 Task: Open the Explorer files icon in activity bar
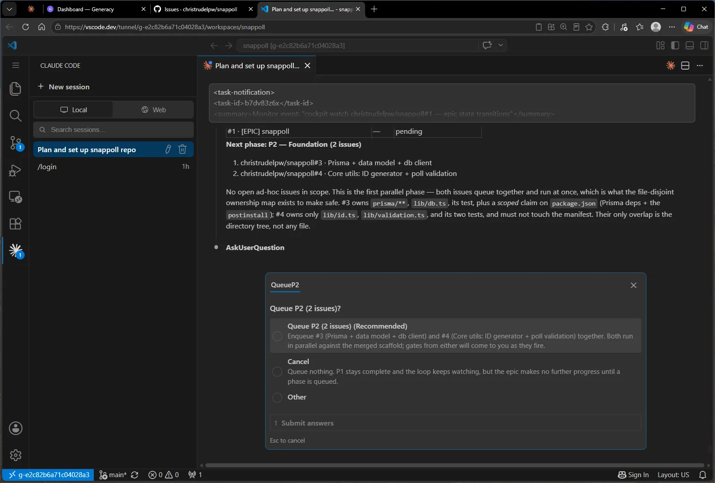(x=15, y=89)
